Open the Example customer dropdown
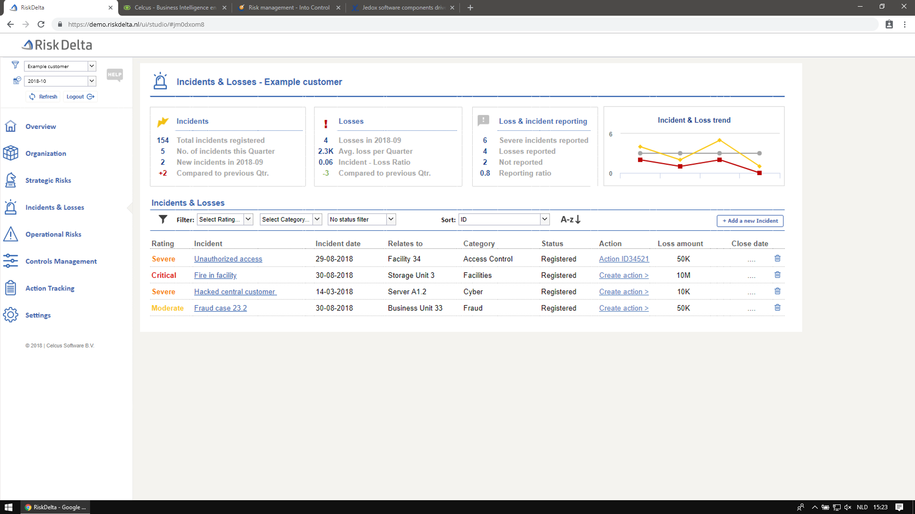The height and width of the screenshot is (514, 915). point(60,66)
